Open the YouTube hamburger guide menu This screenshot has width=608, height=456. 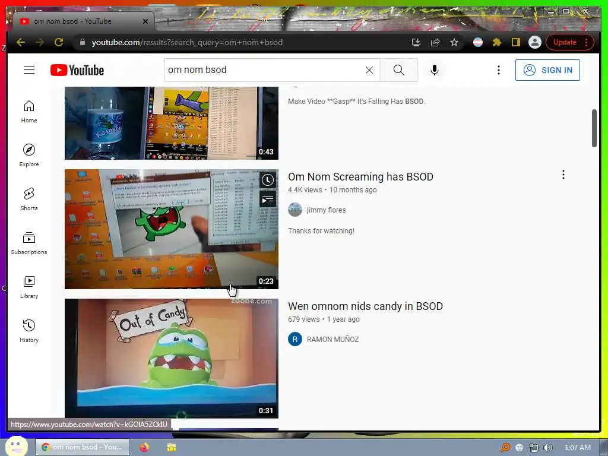(x=29, y=70)
